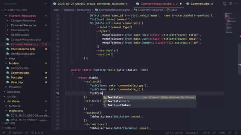Click unsaved dot on CommentResource.php tab
This screenshot has height=135, width=241.
tap(181, 4)
